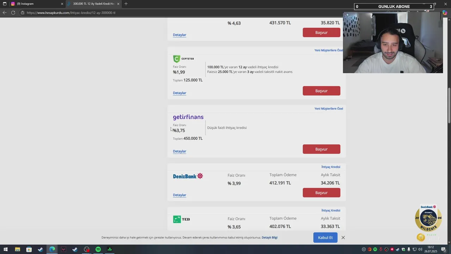Click the CEPTETEB logo

click(184, 59)
